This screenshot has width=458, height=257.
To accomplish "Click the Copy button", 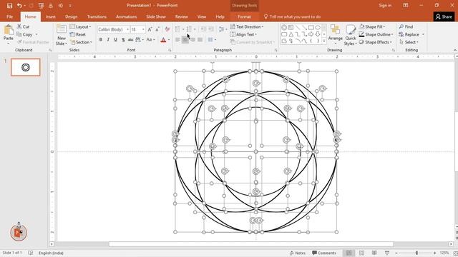I will (24, 34).
